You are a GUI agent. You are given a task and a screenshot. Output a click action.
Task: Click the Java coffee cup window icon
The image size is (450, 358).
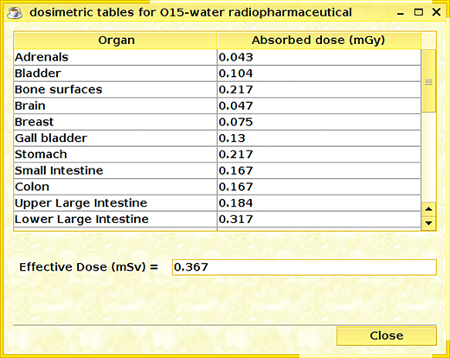15,13
